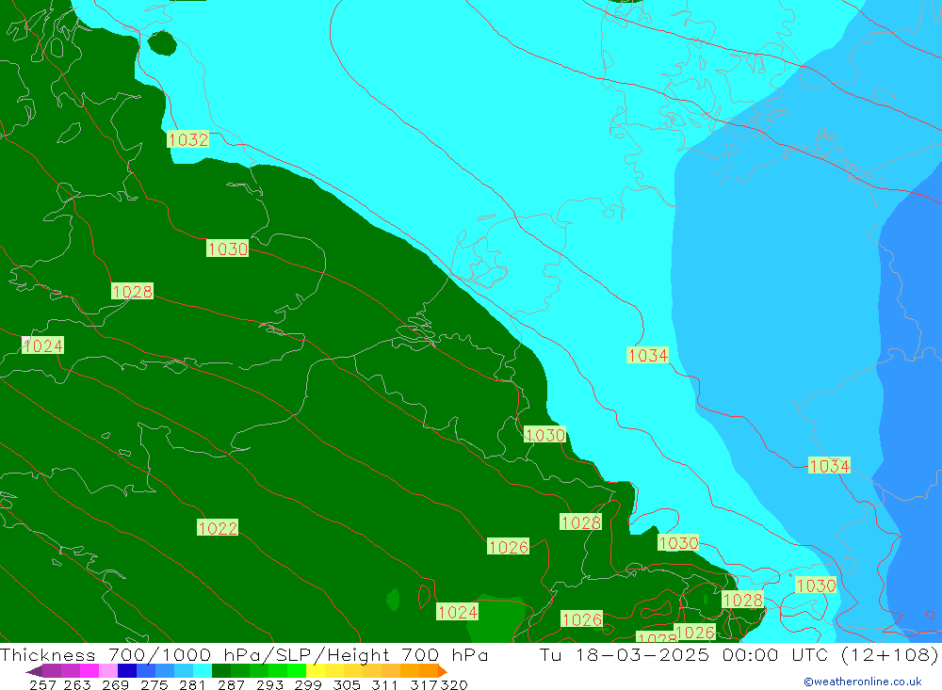The image size is (942, 690).
Task: Click the purple left arrow end of legend
Action: [34, 670]
